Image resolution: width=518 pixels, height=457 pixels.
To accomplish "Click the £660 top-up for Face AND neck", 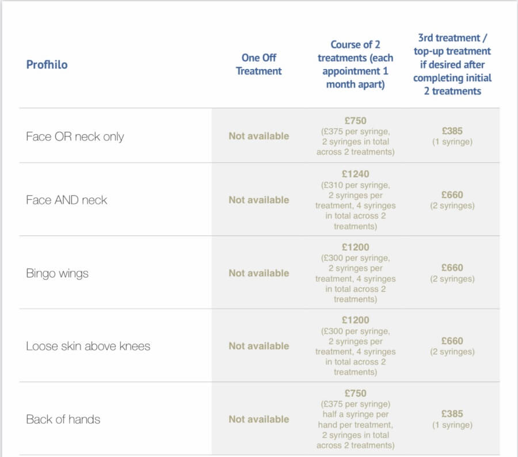I will pyautogui.click(x=452, y=195).
